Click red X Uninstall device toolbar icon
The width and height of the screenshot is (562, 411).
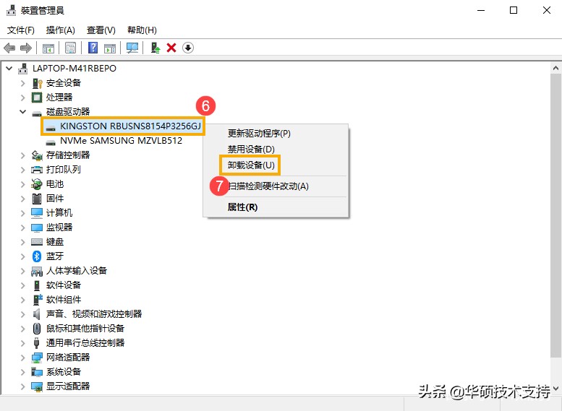pyautogui.click(x=171, y=48)
